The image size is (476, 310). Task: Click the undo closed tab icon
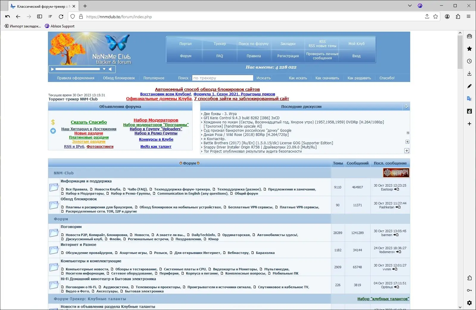(8, 17)
